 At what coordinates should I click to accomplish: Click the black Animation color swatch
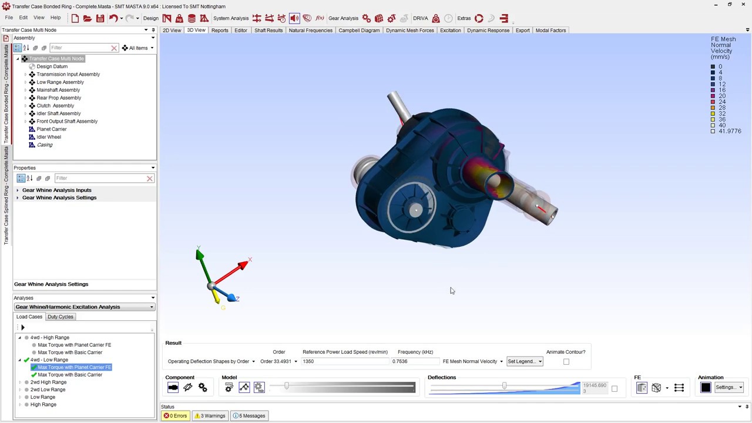[705, 387]
